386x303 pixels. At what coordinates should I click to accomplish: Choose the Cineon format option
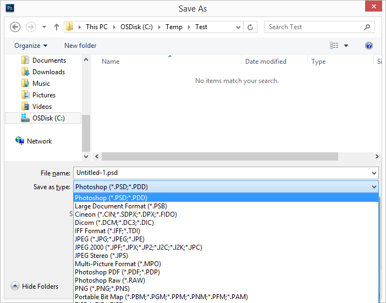coord(226,214)
